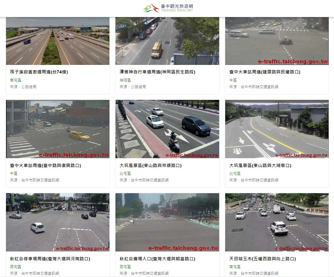Open the 東山路與大湖巷口 camera image
The height and width of the screenshot is (277, 334).
(x=277, y=129)
